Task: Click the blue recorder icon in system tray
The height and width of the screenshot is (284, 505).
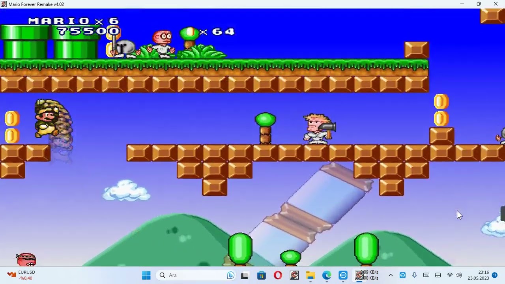Action: click(402, 275)
